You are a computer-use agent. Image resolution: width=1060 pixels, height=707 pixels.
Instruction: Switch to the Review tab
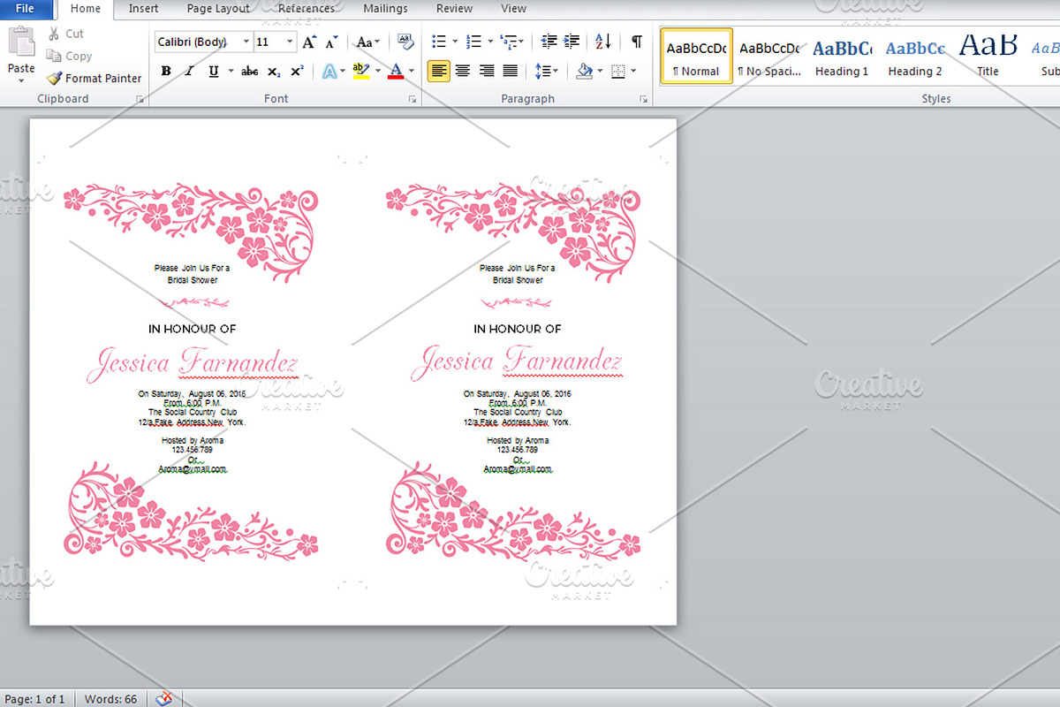click(454, 9)
